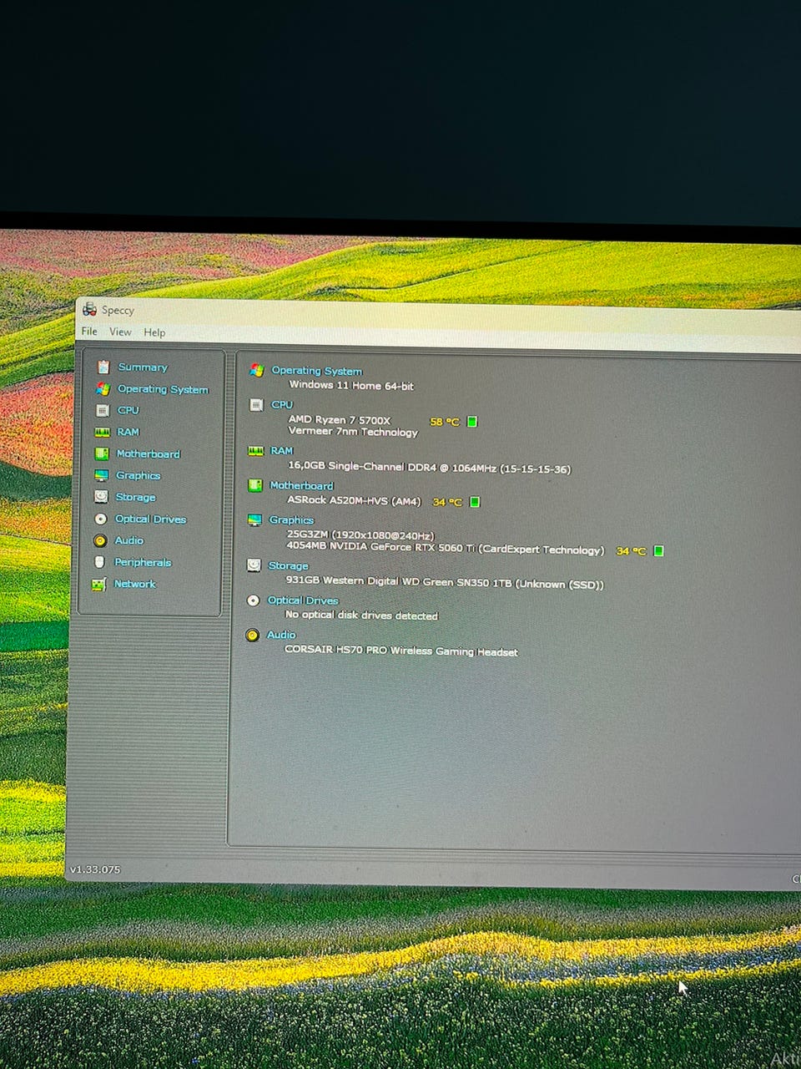The image size is (801, 1069).
Task: Click the text ASRock A520M-HVS (AM4)
Action: tap(354, 500)
